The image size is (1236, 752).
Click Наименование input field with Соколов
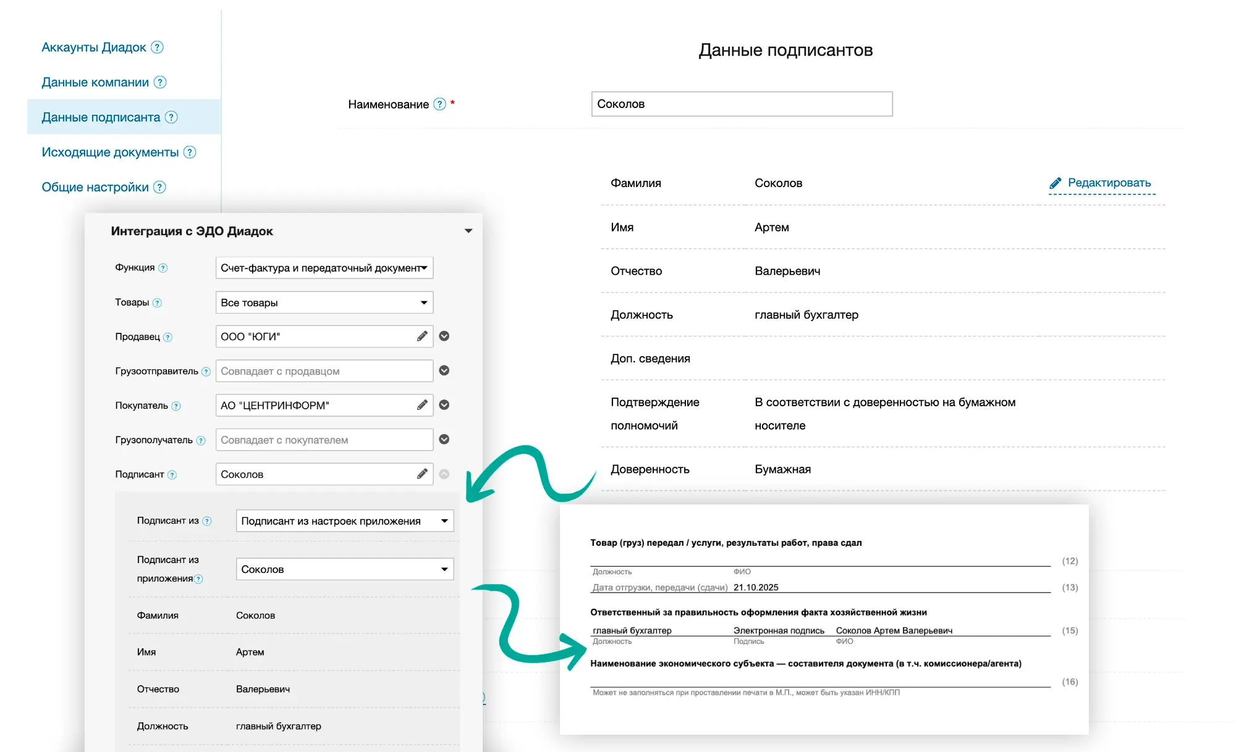742,104
